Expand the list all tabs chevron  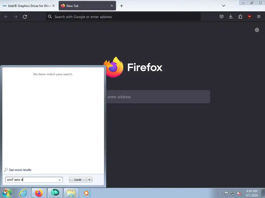(223, 6)
